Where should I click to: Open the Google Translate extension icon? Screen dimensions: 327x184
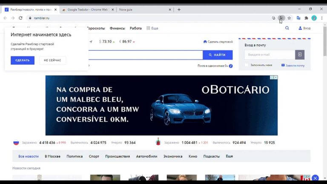[298, 18]
